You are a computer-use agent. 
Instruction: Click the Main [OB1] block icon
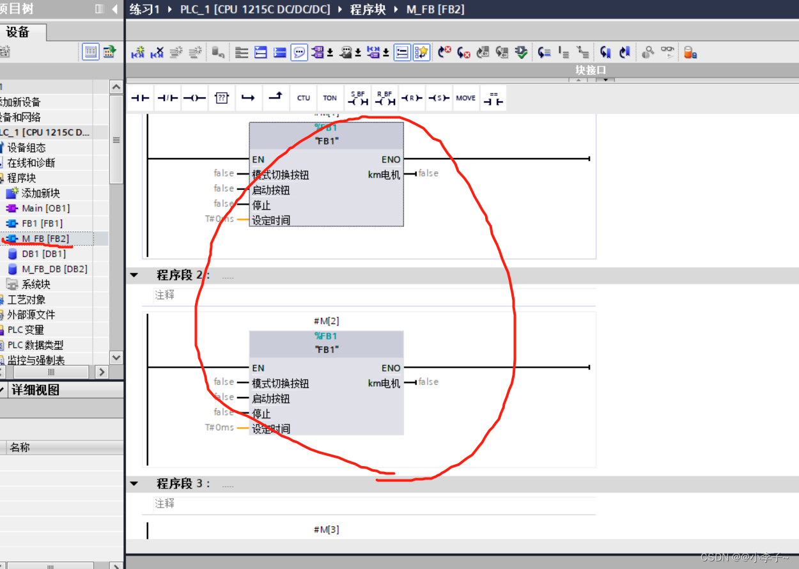12,208
